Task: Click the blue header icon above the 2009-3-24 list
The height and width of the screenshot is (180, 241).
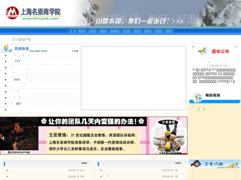Action: tap(4, 164)
